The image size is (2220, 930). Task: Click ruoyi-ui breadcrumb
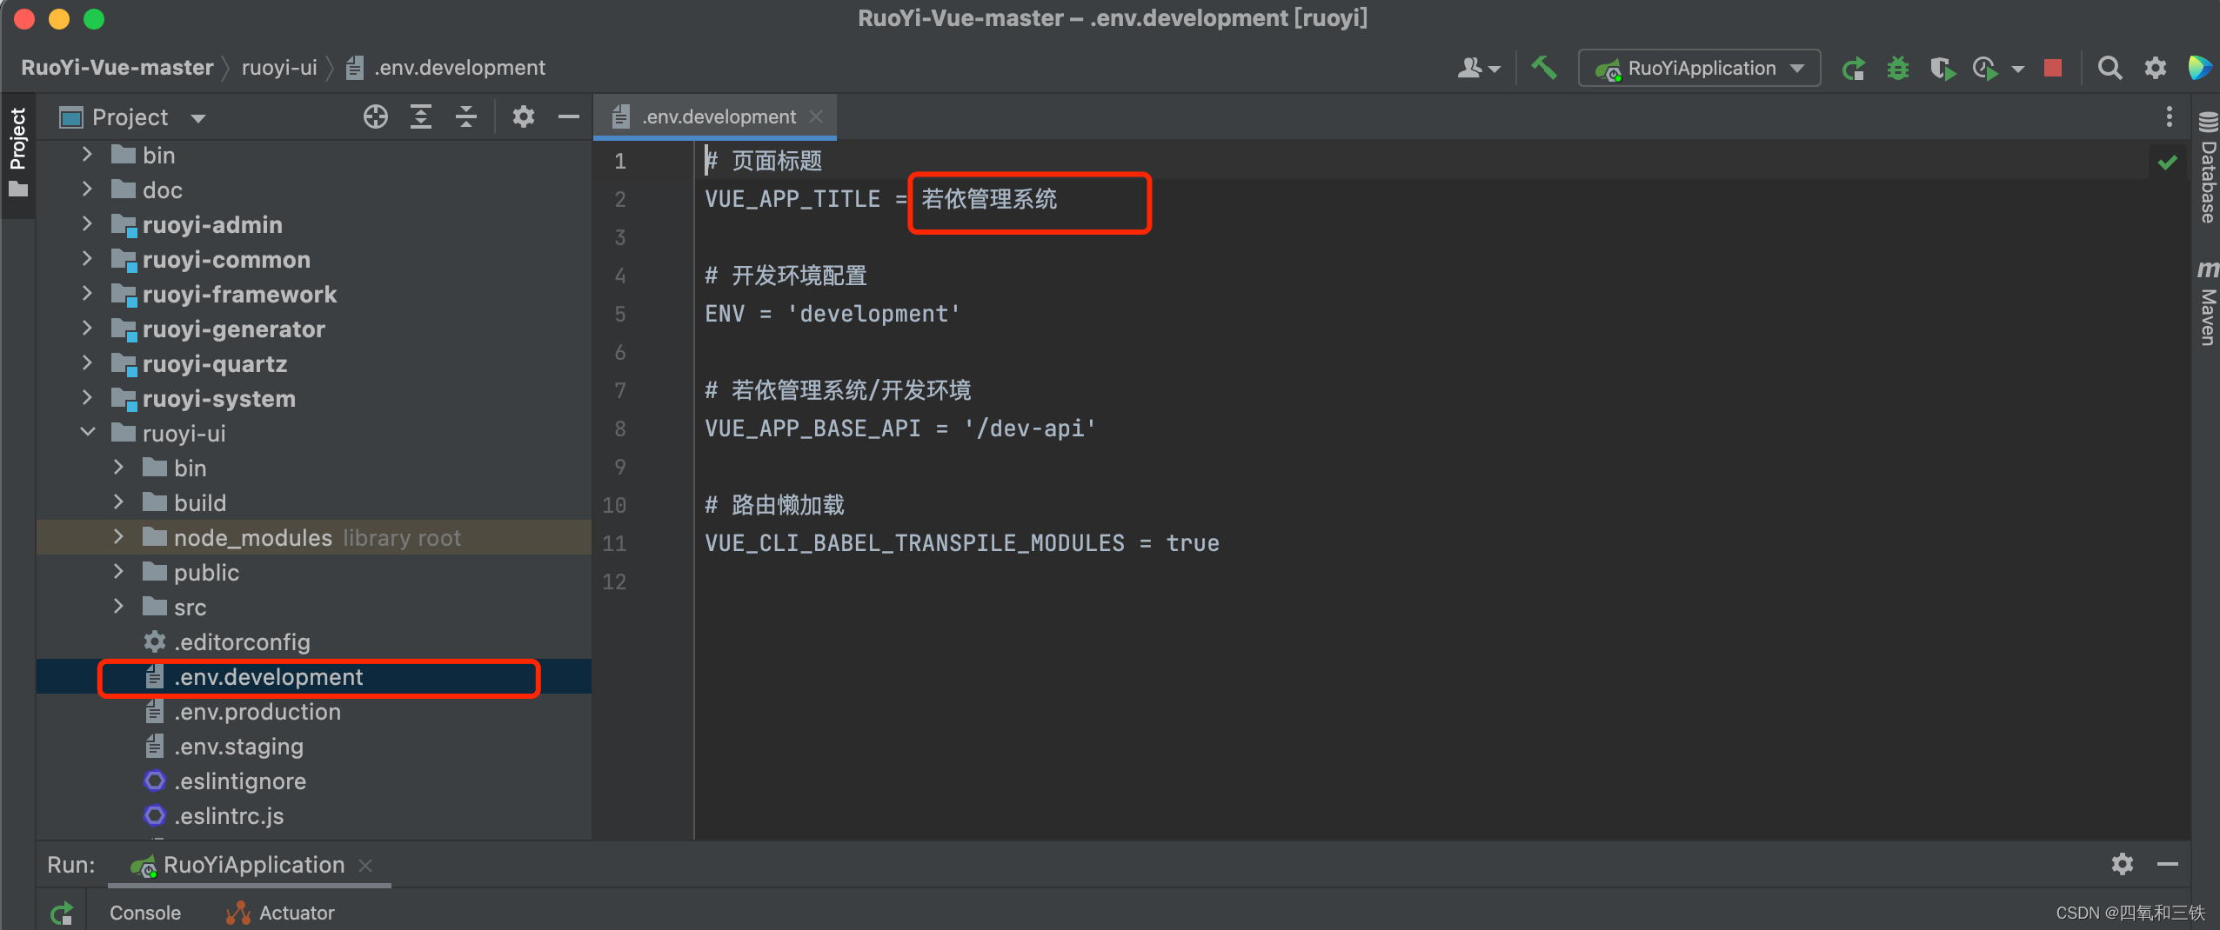(x=279, y=68)
